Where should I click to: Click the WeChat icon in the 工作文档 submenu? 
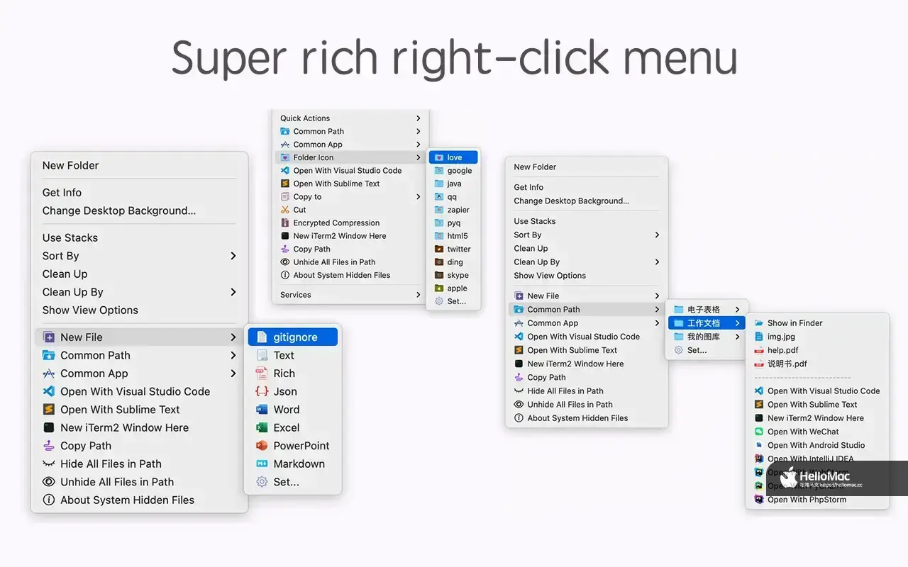tap(759, 432)
